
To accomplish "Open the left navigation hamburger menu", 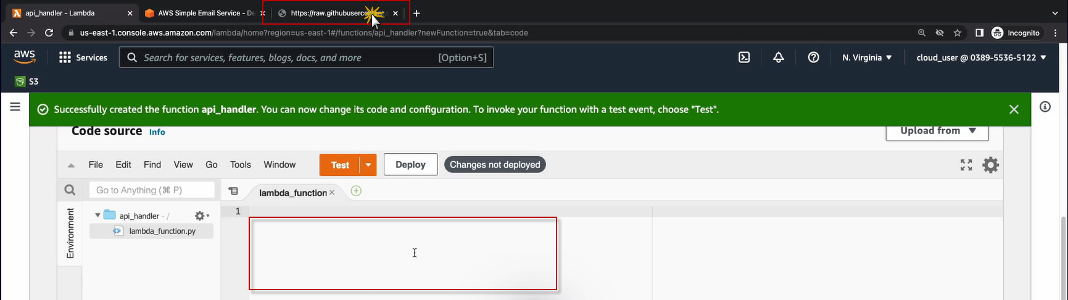I will 15,107.
